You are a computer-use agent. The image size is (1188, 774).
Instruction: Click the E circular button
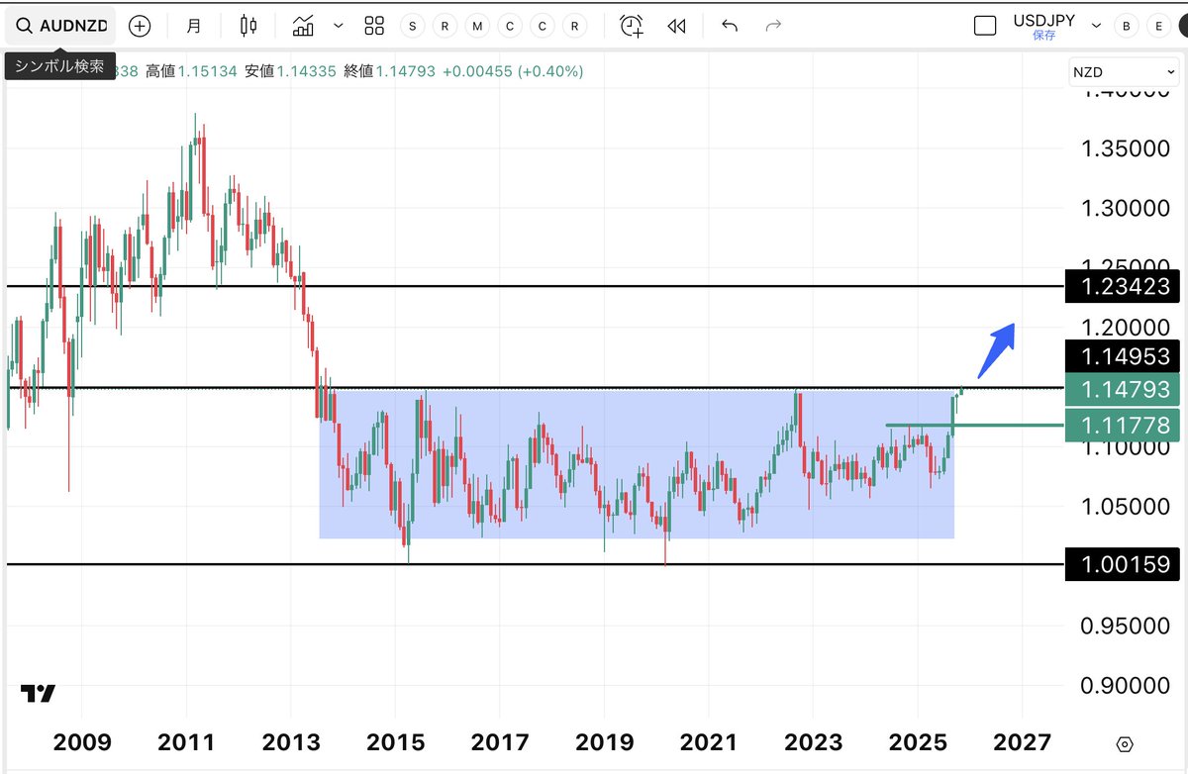tap(1158, 27)
